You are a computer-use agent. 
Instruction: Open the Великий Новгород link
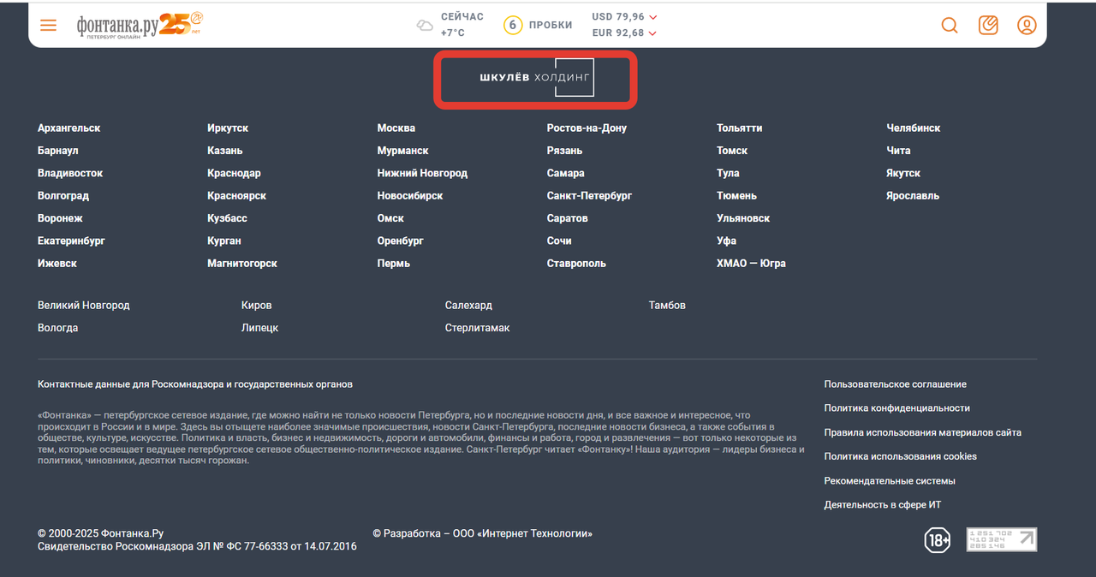84,306
